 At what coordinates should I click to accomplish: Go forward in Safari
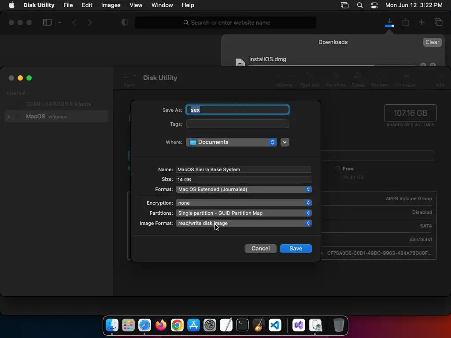click(90, 22)
